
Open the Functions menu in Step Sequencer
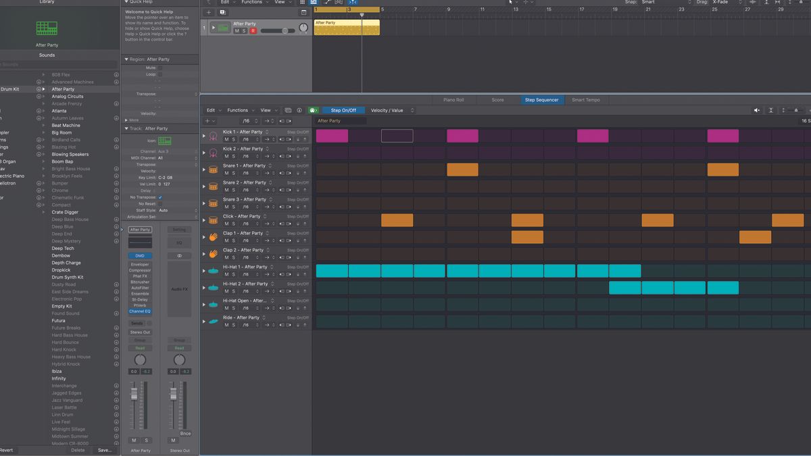point(239,110)
